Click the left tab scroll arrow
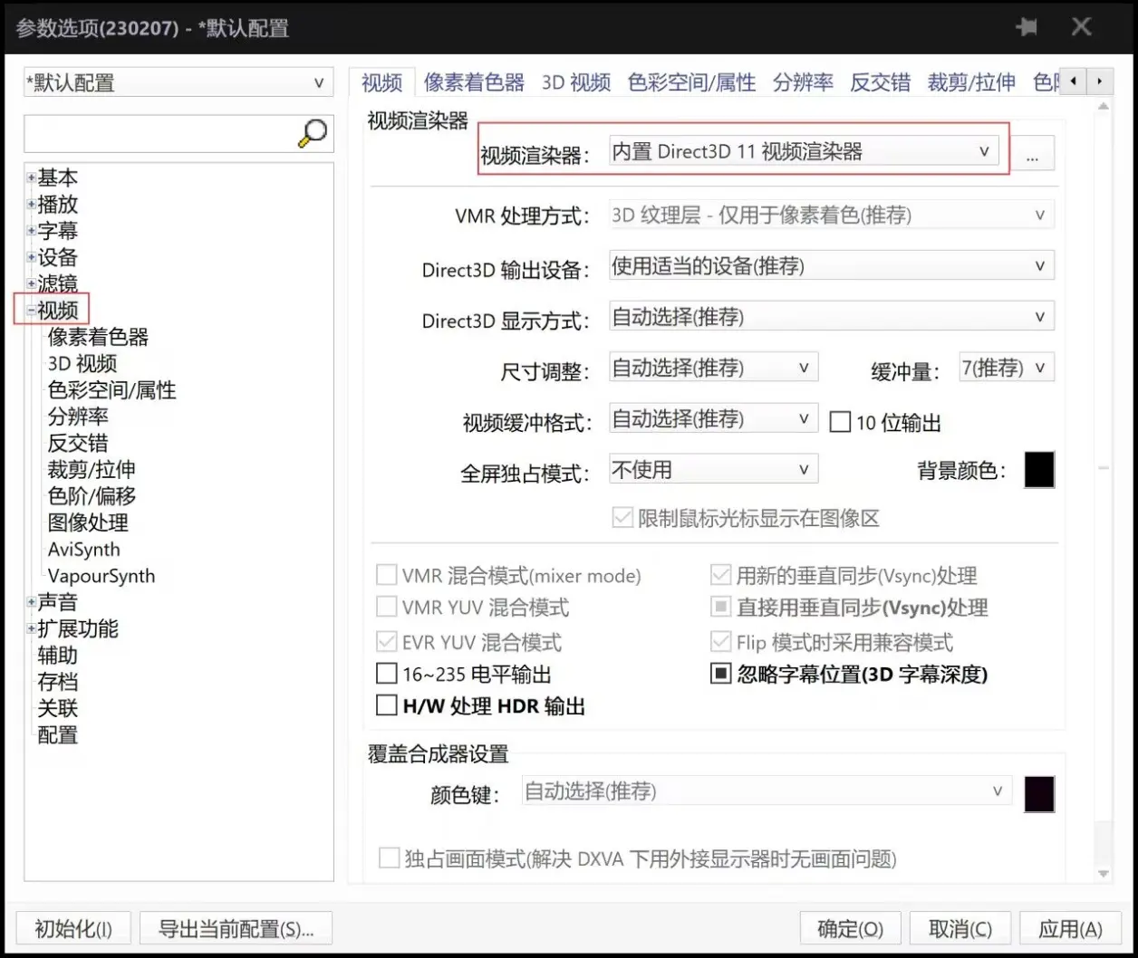The image size is (1138, 958). coord(1072,81)
